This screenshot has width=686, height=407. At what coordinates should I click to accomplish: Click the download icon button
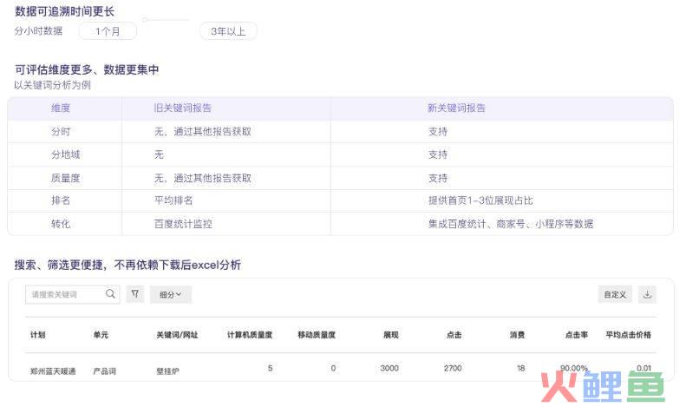tap(647, 294)
